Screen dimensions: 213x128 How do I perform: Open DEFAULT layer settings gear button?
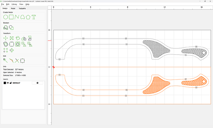(x=38, y=83)
